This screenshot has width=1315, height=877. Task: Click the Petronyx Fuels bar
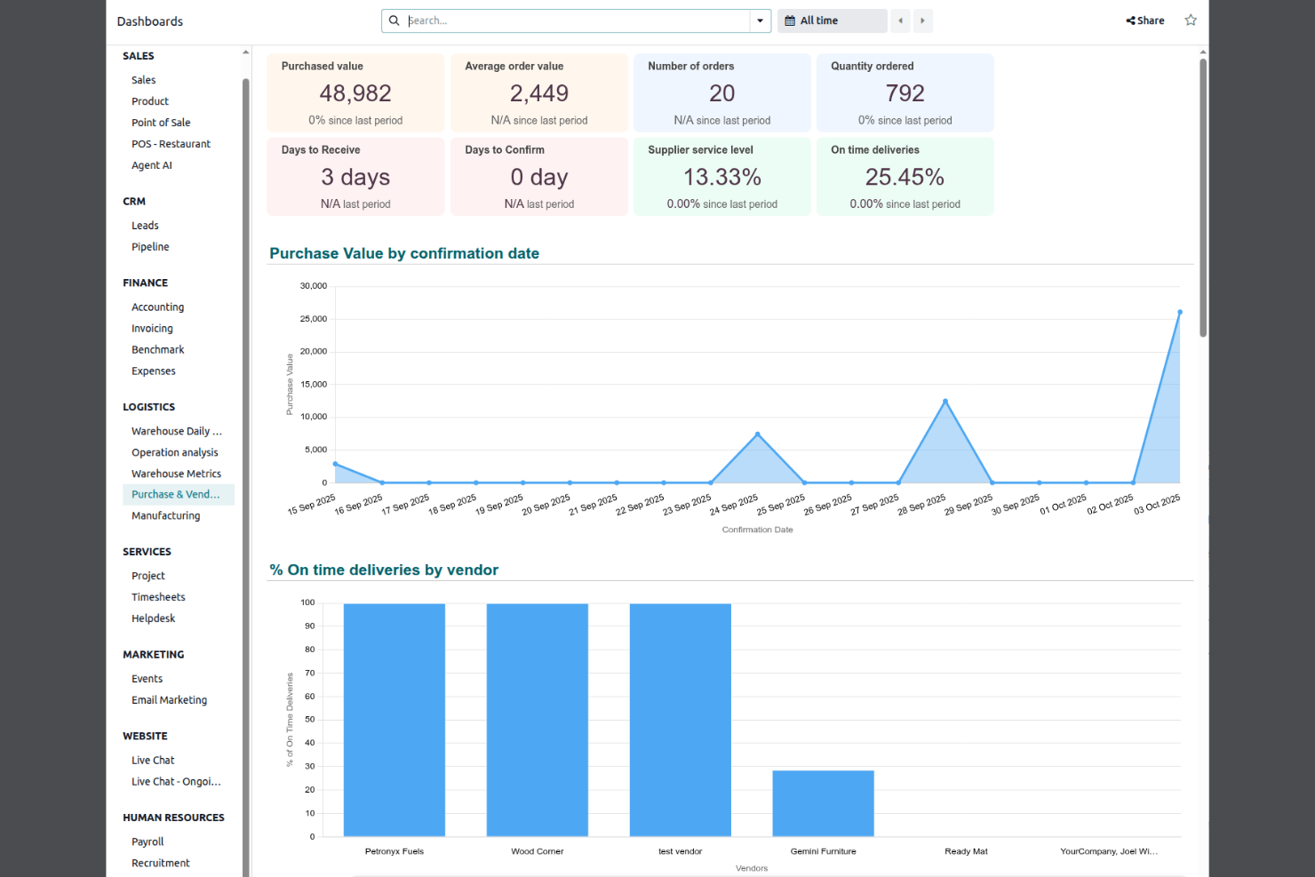(x=394, y=720)
